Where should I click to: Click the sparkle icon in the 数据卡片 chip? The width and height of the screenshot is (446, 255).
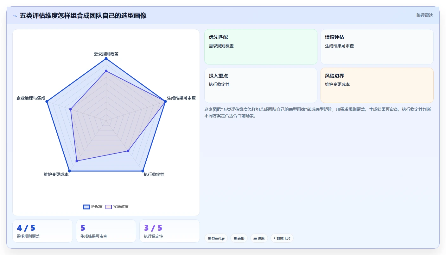275,238
